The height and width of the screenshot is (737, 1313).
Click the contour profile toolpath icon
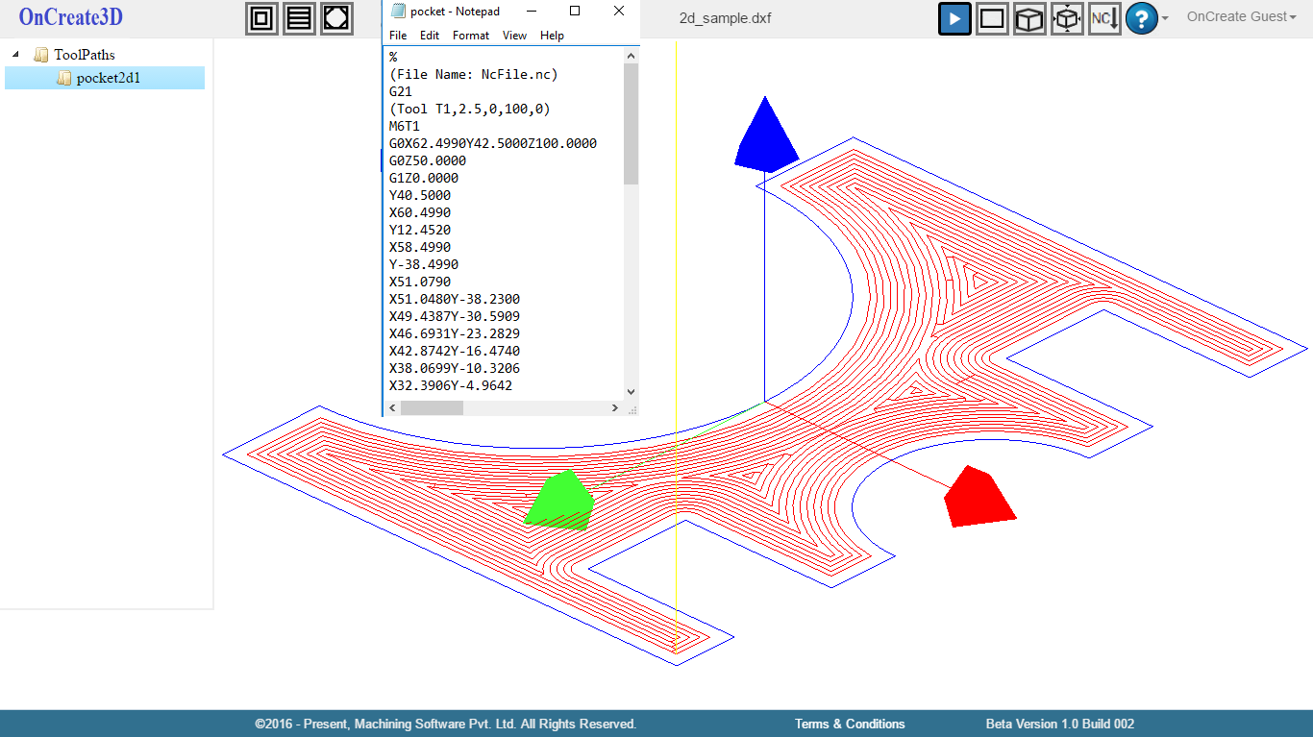336,18
